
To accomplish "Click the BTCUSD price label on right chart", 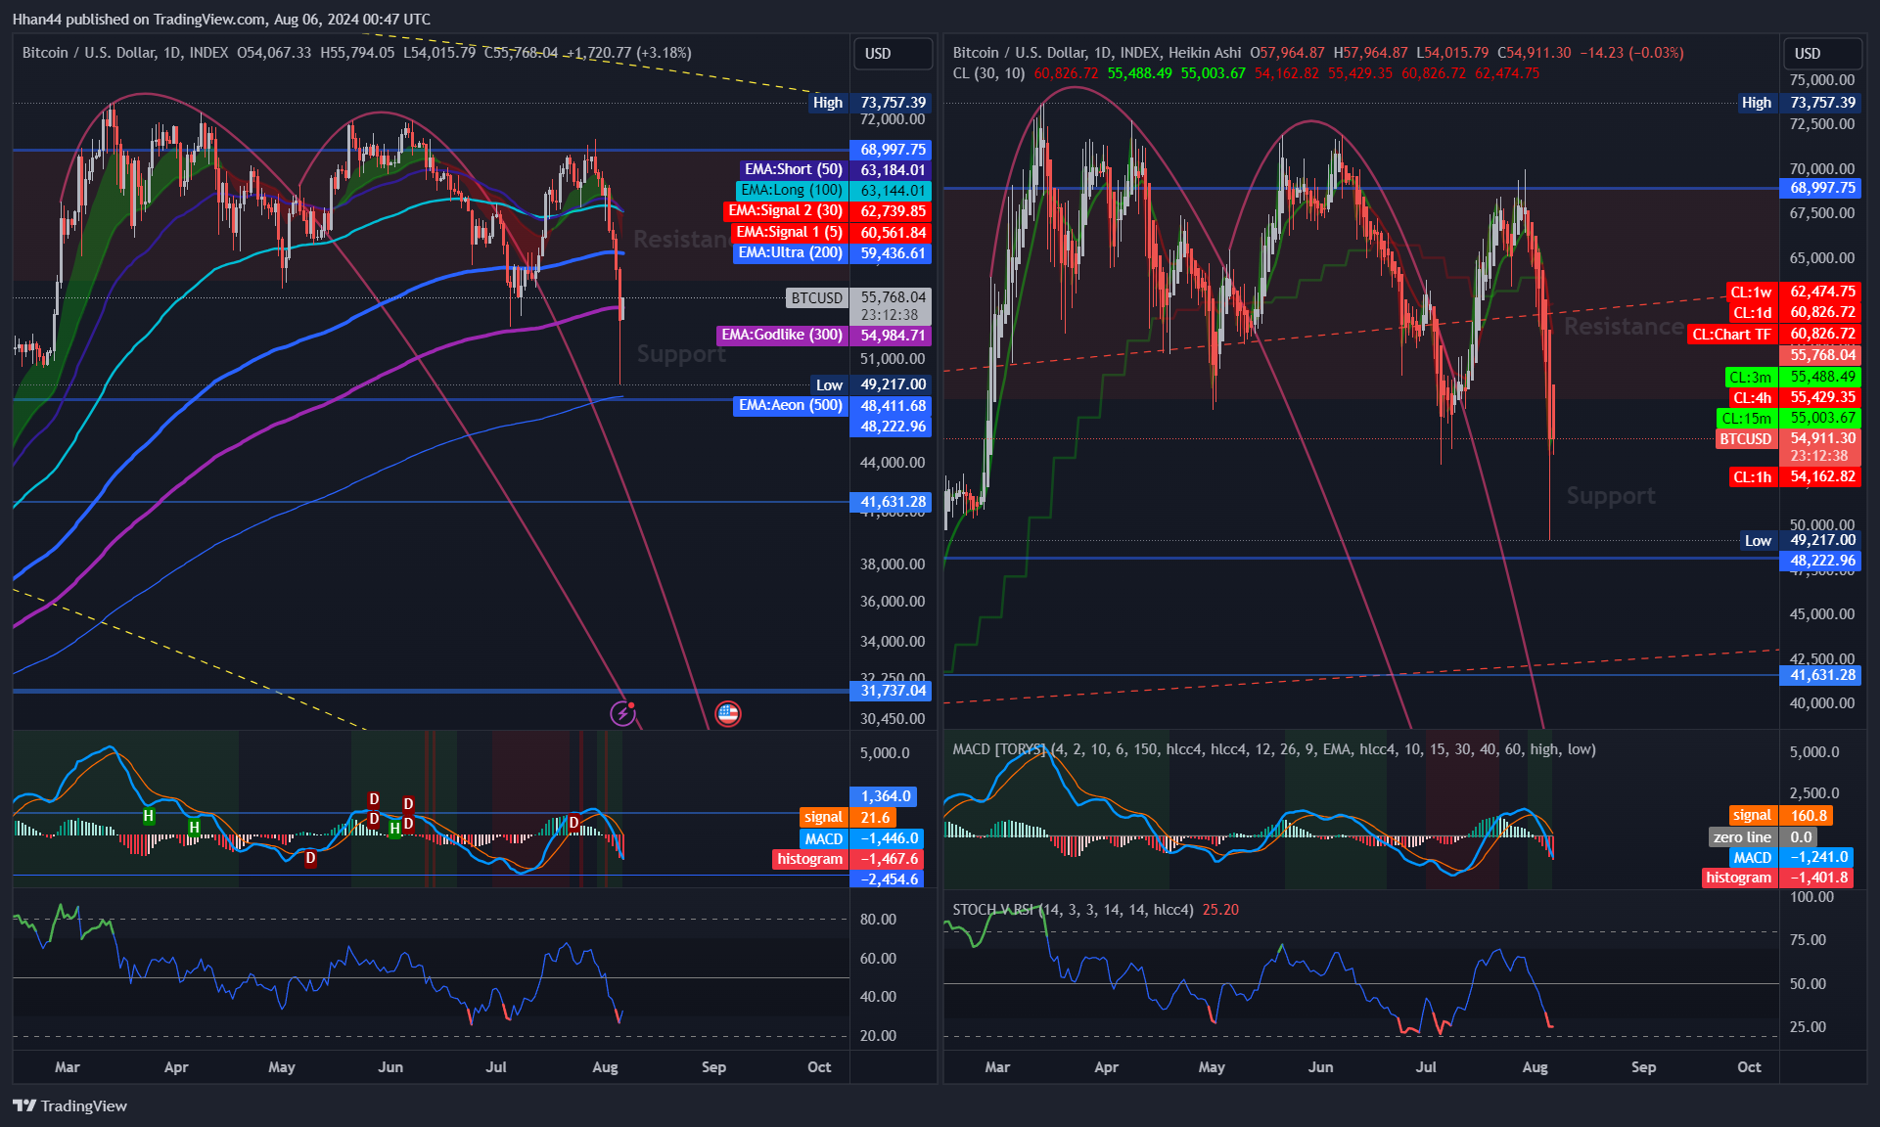I will click(x=1746, y=438).
